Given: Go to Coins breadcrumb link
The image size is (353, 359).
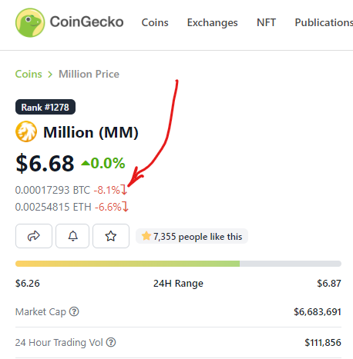Looking at the screenshot, I should [29, 74].
